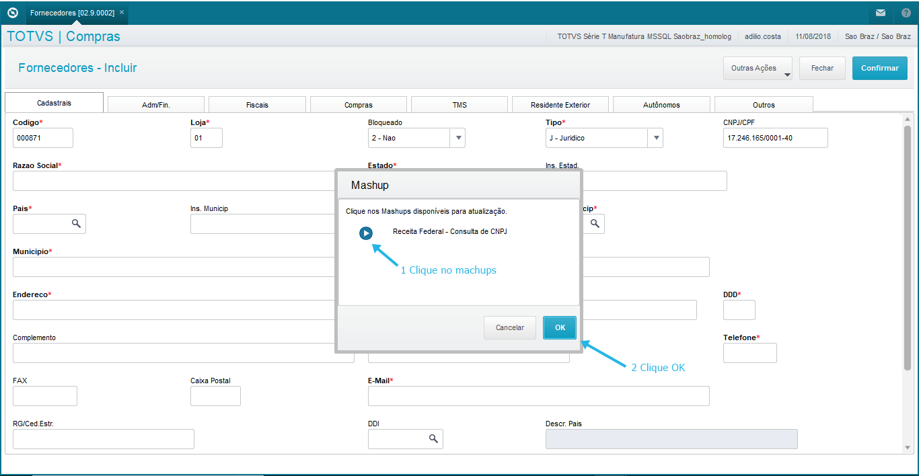
Task: Switch to the Adm/Fin. tab
Action: point(156,105)
